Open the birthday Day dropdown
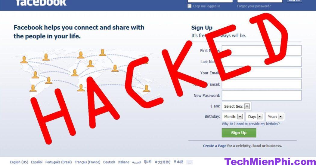Screen dimensions: 316x165 tap(255, 117)
